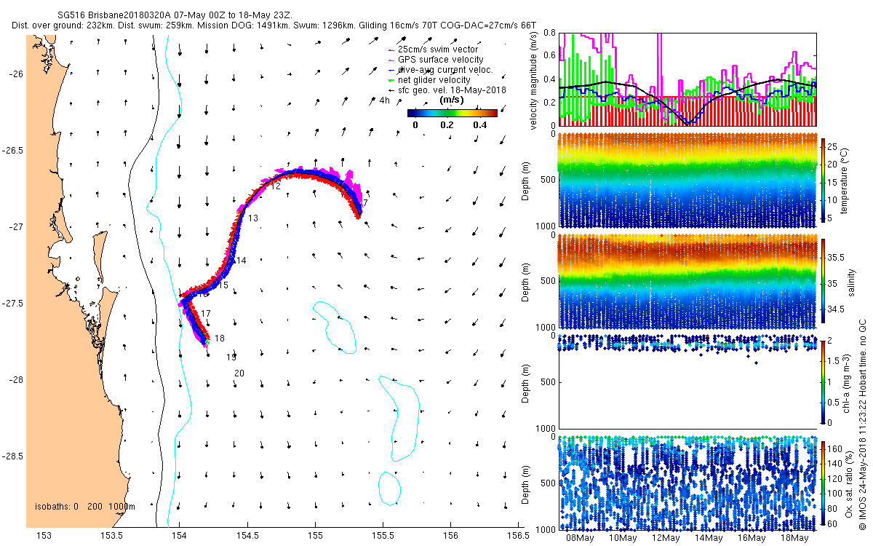Click the '18May' date tick label
873x546 pixels.
(794, 539)
